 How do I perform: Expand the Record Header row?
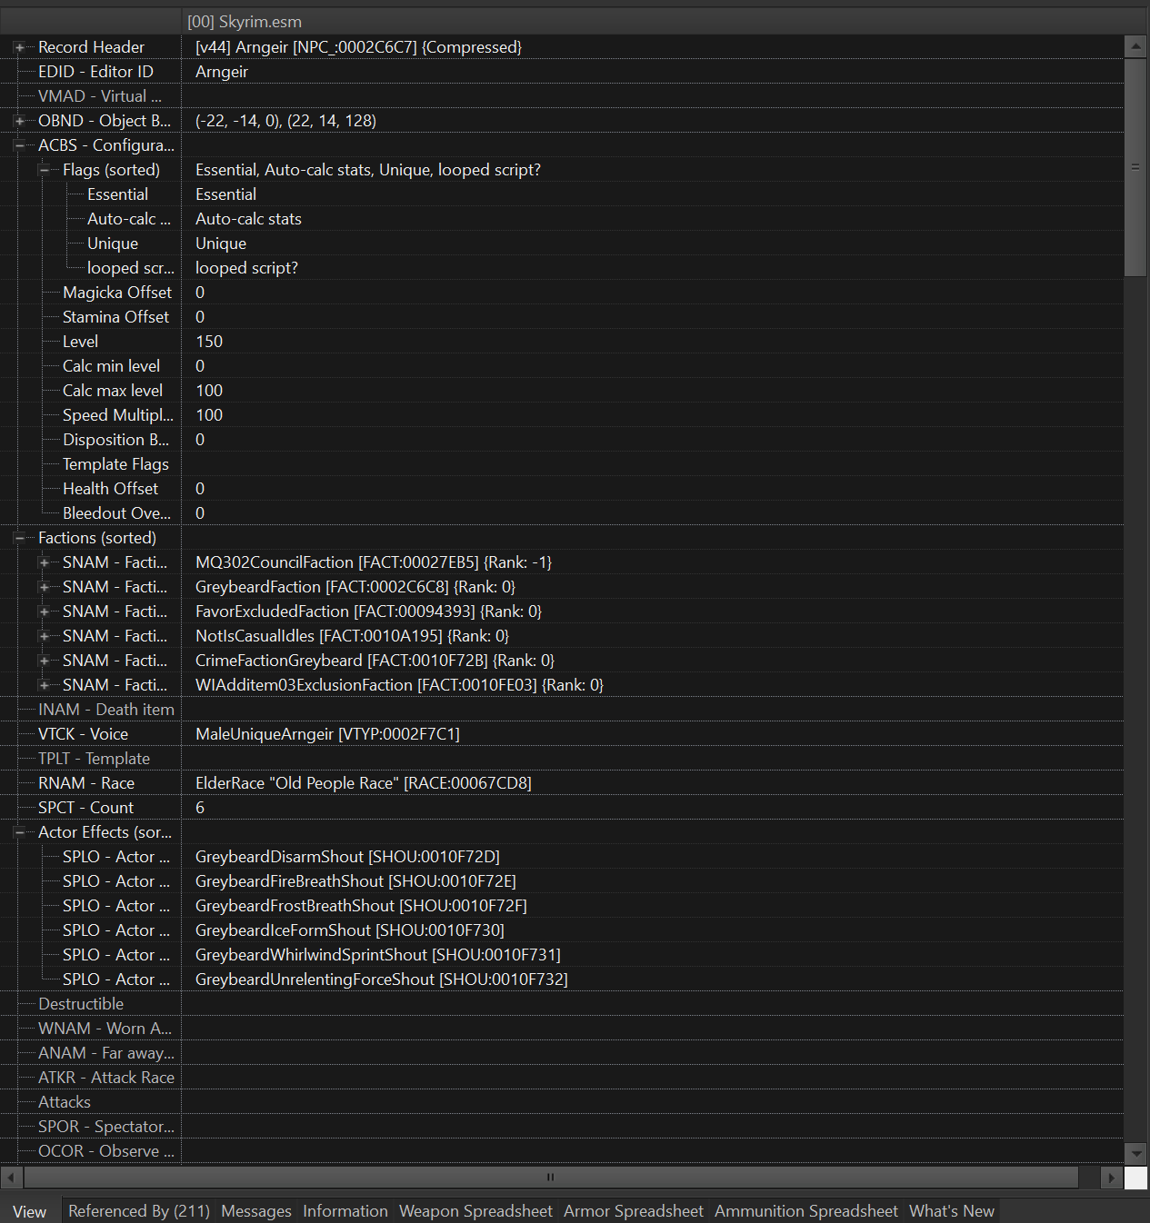(x=19, y=47)
